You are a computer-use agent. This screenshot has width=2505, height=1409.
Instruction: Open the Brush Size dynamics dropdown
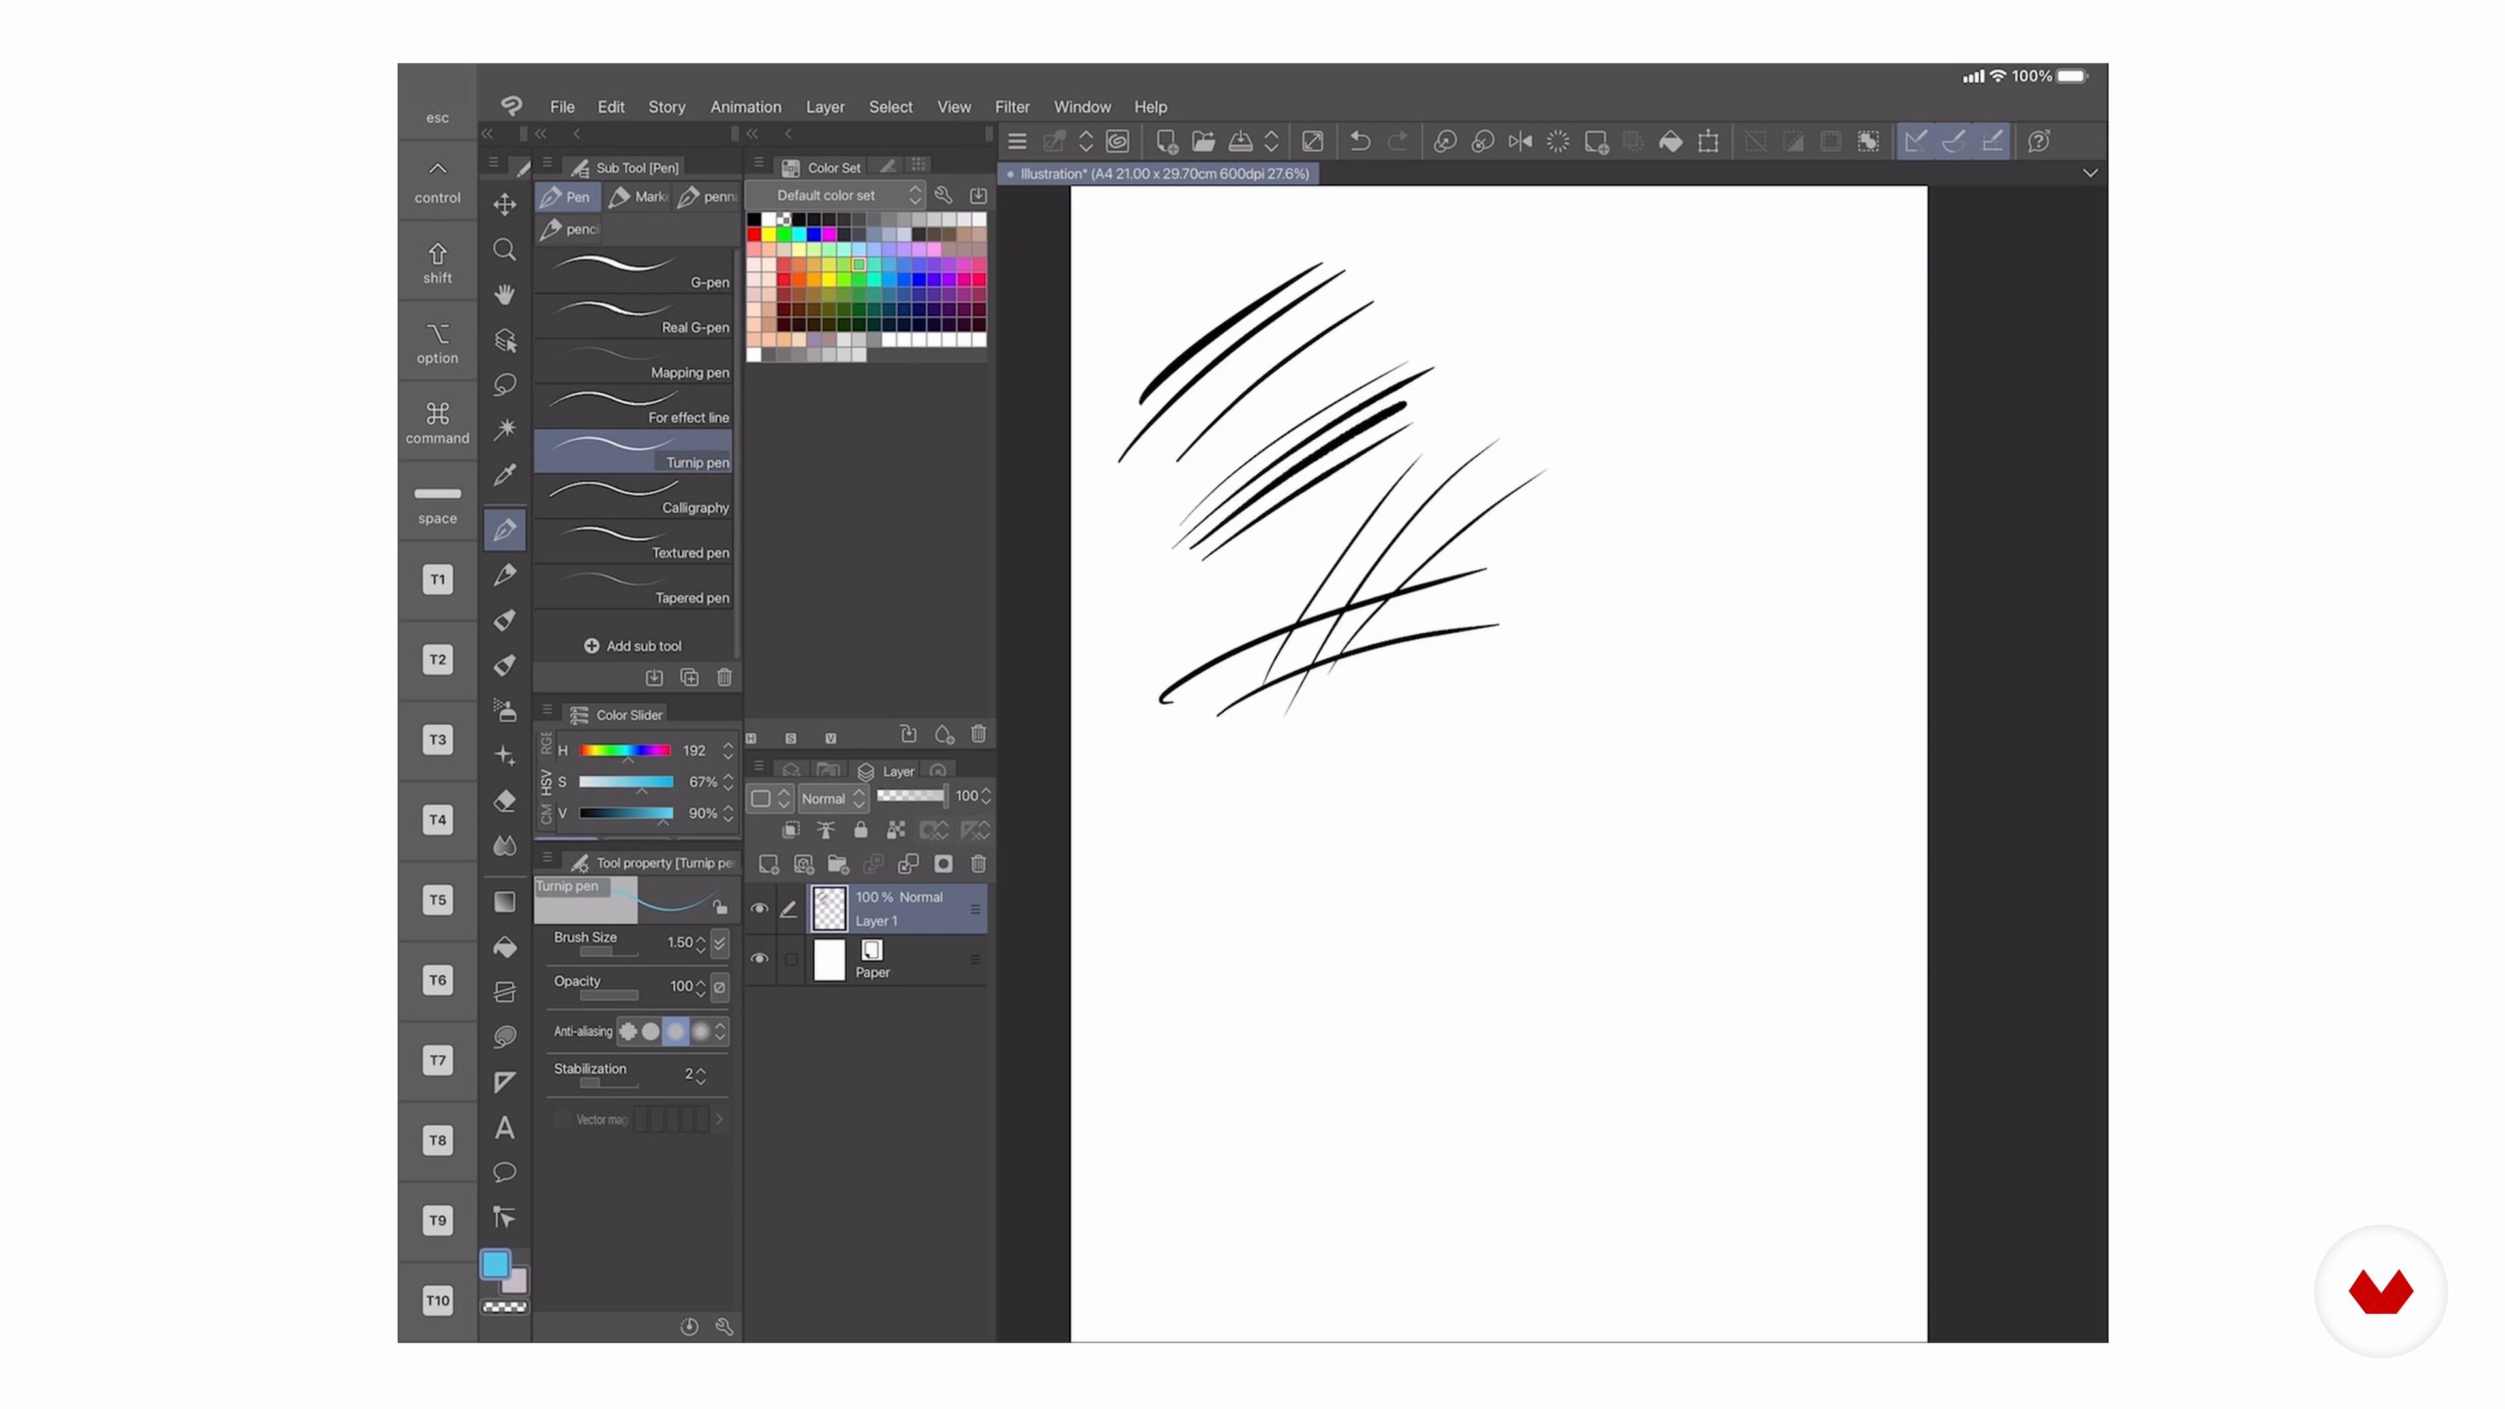(720, 942)
